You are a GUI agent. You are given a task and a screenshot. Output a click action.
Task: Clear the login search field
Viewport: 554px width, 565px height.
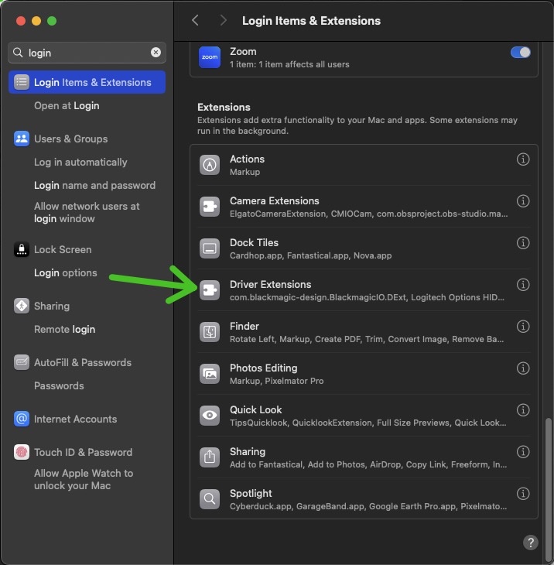156,53
